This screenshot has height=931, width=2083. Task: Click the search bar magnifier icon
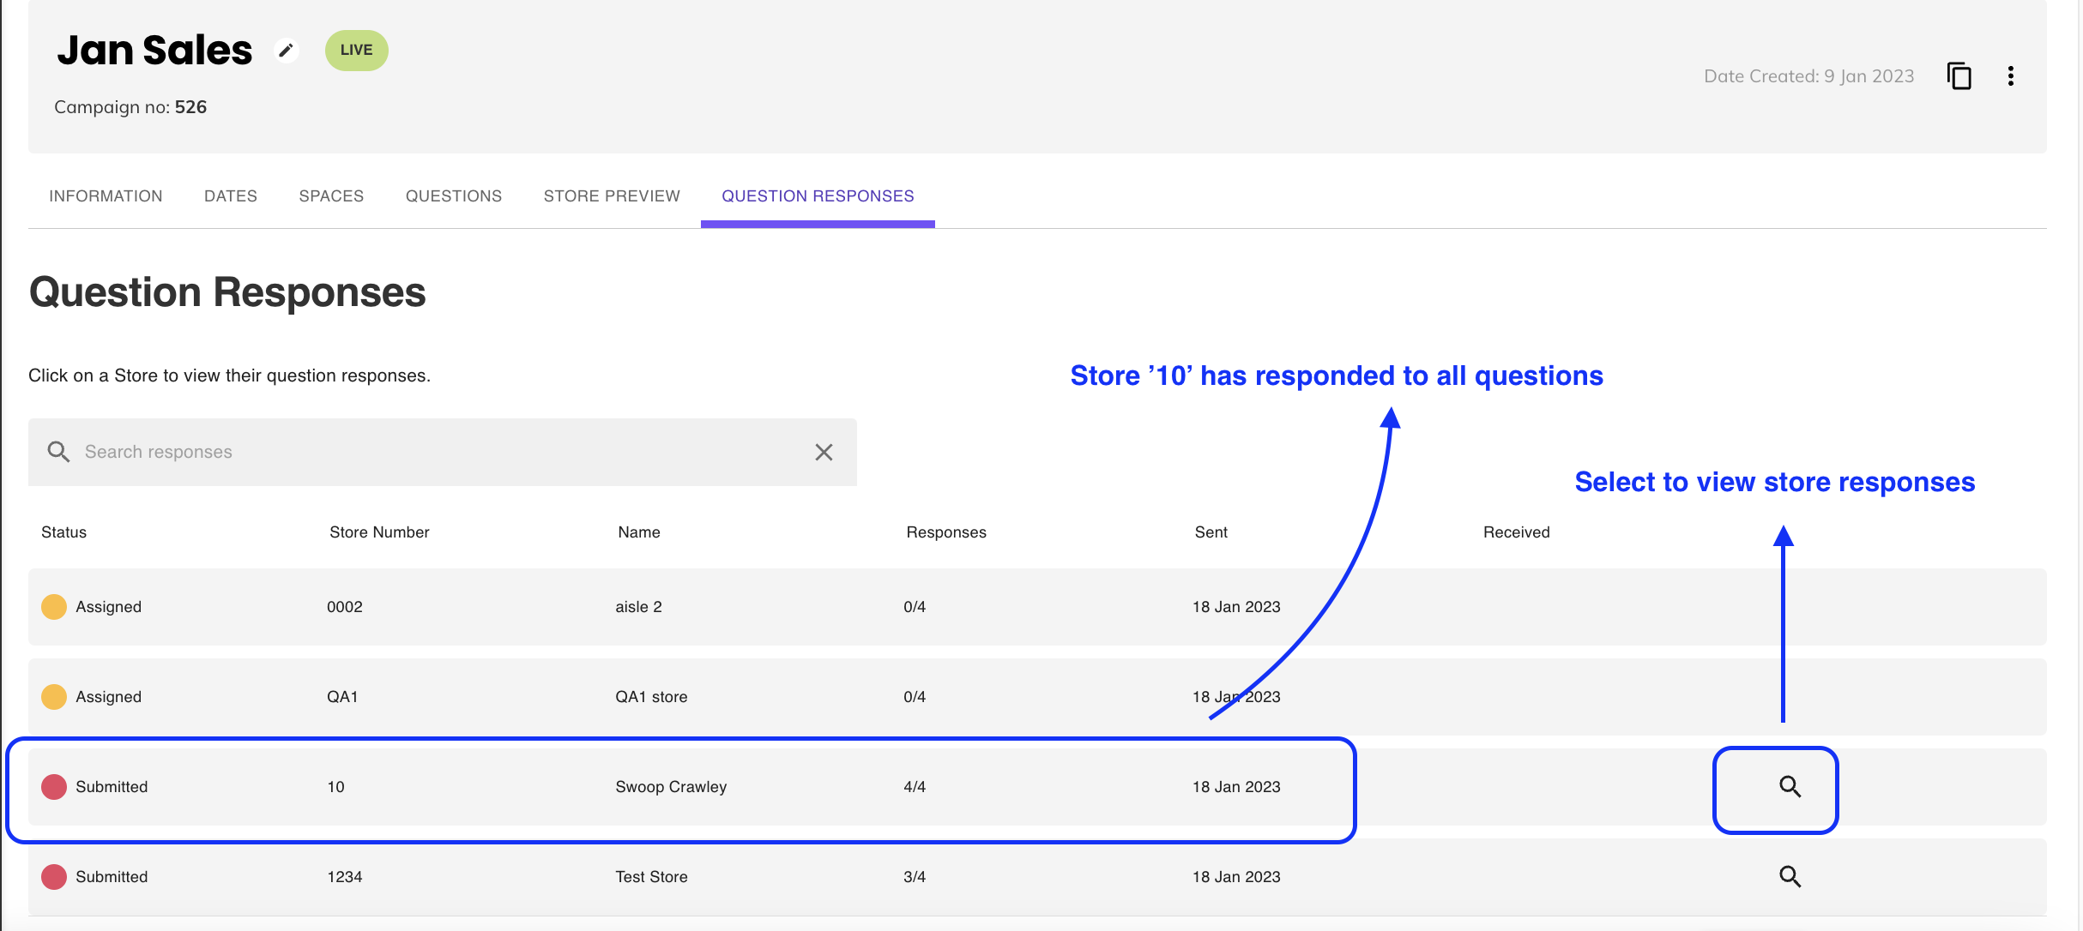tap(58, 452)
